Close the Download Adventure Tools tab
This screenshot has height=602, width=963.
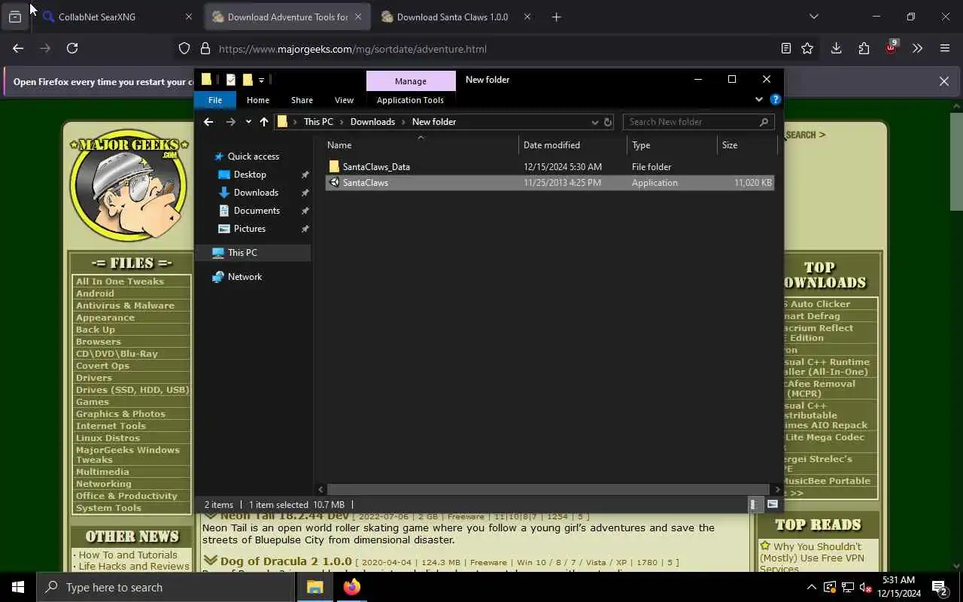point(358,17)
